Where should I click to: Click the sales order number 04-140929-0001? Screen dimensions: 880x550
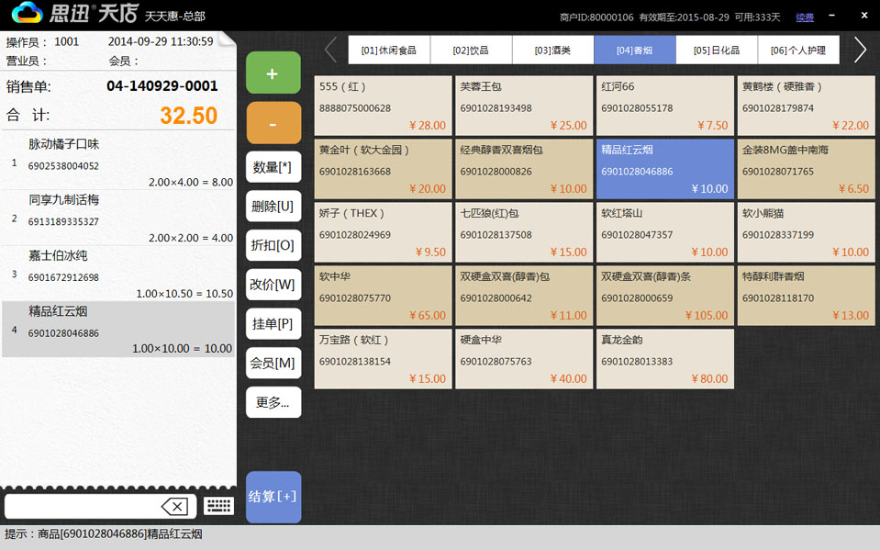point(162,86)
